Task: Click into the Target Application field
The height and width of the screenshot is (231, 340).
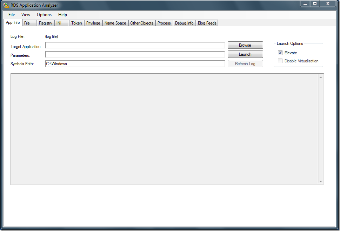Action: (x=135, y=45)
